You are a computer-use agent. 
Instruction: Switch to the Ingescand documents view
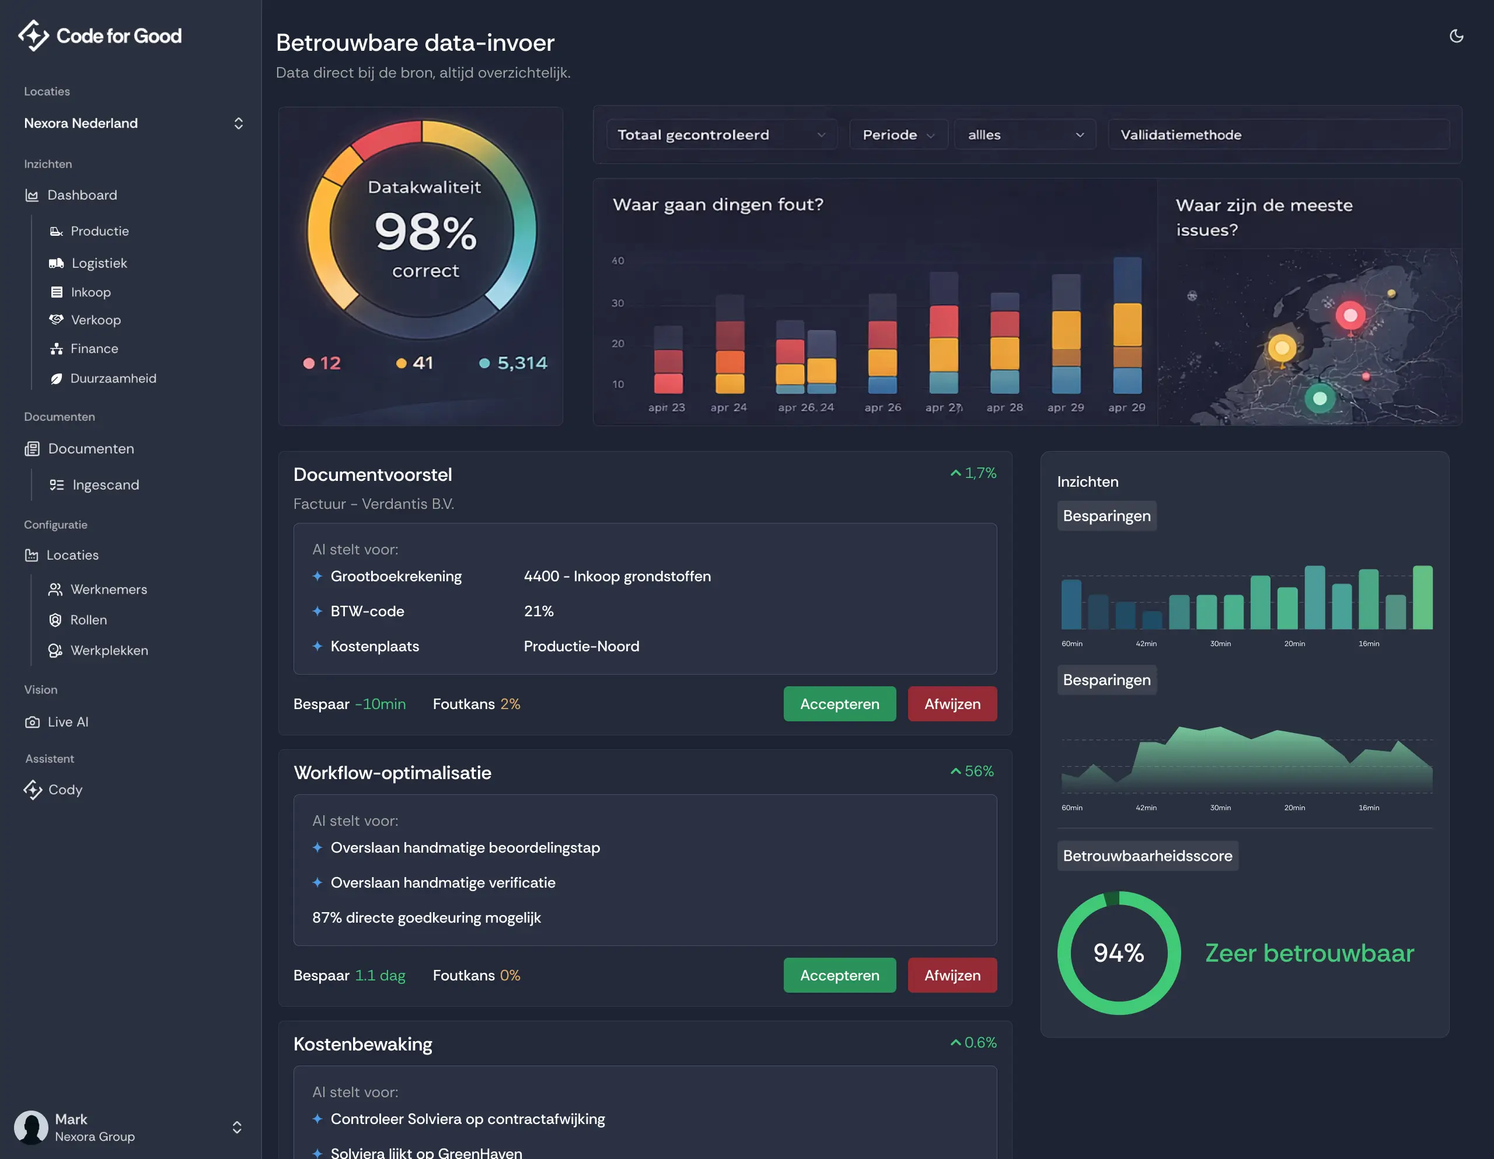point(106,484)
